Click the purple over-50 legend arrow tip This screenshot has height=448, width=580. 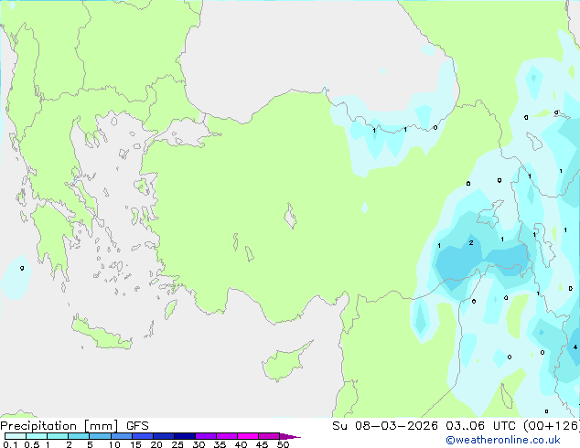coord(290,436)
